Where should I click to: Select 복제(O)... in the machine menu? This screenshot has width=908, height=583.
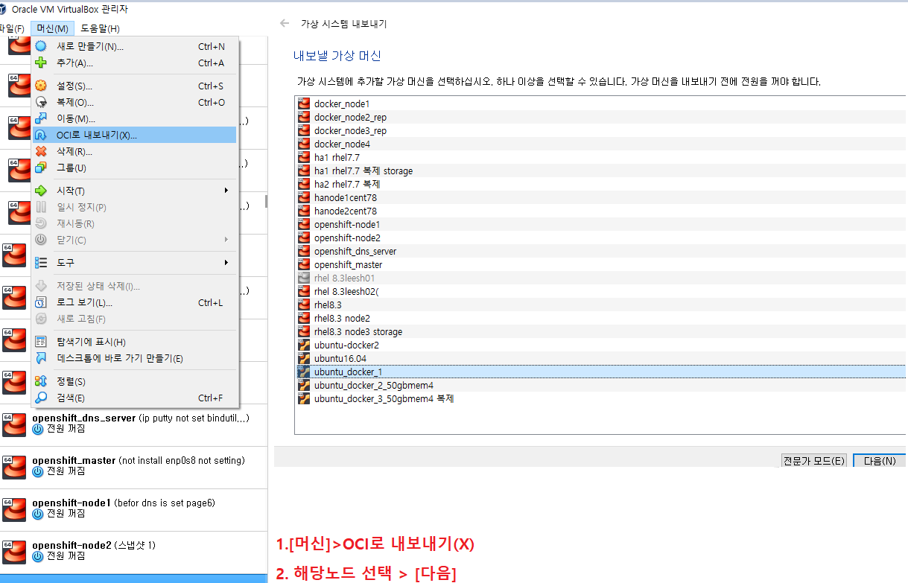point(134,102)
